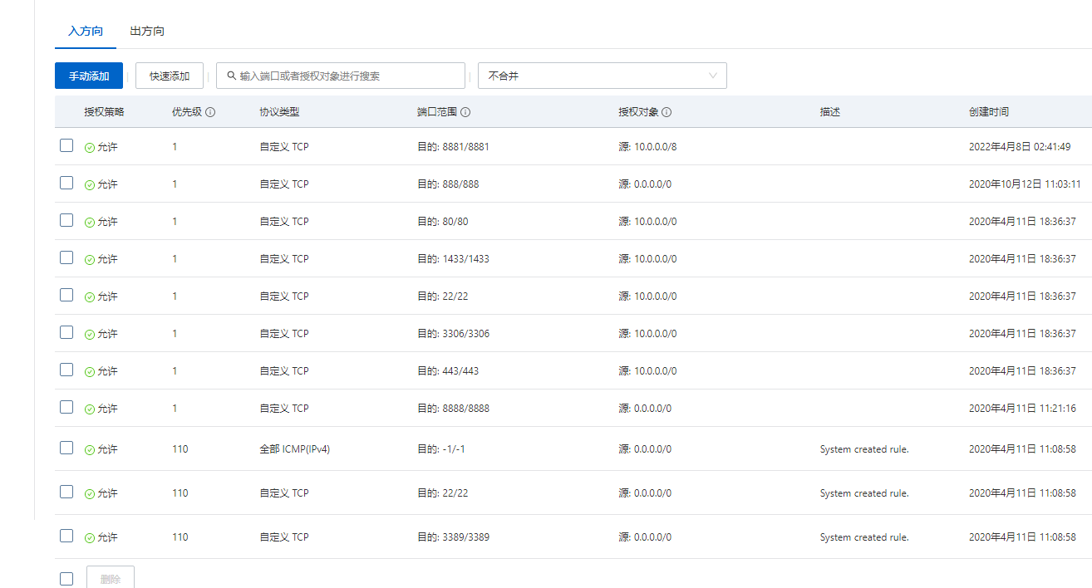Select the checkbox on the 1433/1433 rule row
This screenshot has width=1092, height=588.
tap(66, 257)
